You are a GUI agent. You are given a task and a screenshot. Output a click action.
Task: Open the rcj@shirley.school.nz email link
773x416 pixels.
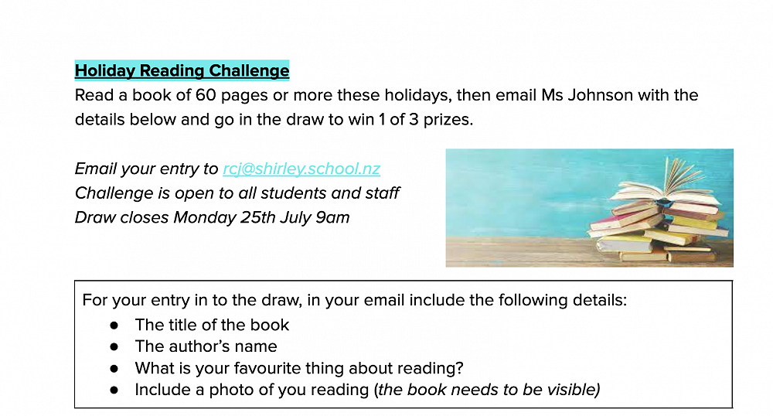pos(301,169)
